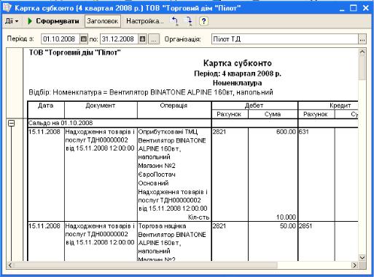This screenshot has width=374, height=277.
Task: Click the period selection ellipsis button
Action: pyautogui.click(x=154, y=39)
